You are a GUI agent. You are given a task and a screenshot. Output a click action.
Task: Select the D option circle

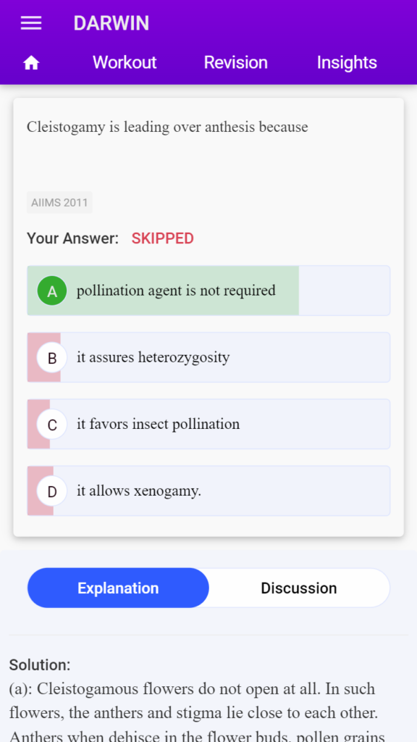coord(52,491)
